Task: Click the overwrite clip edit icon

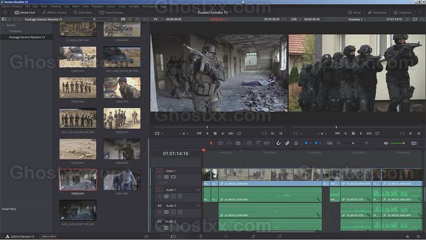Action: 258,143
